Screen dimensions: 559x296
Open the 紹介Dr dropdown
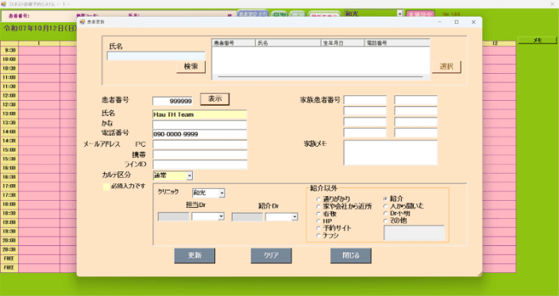click(x=295, y=217)
